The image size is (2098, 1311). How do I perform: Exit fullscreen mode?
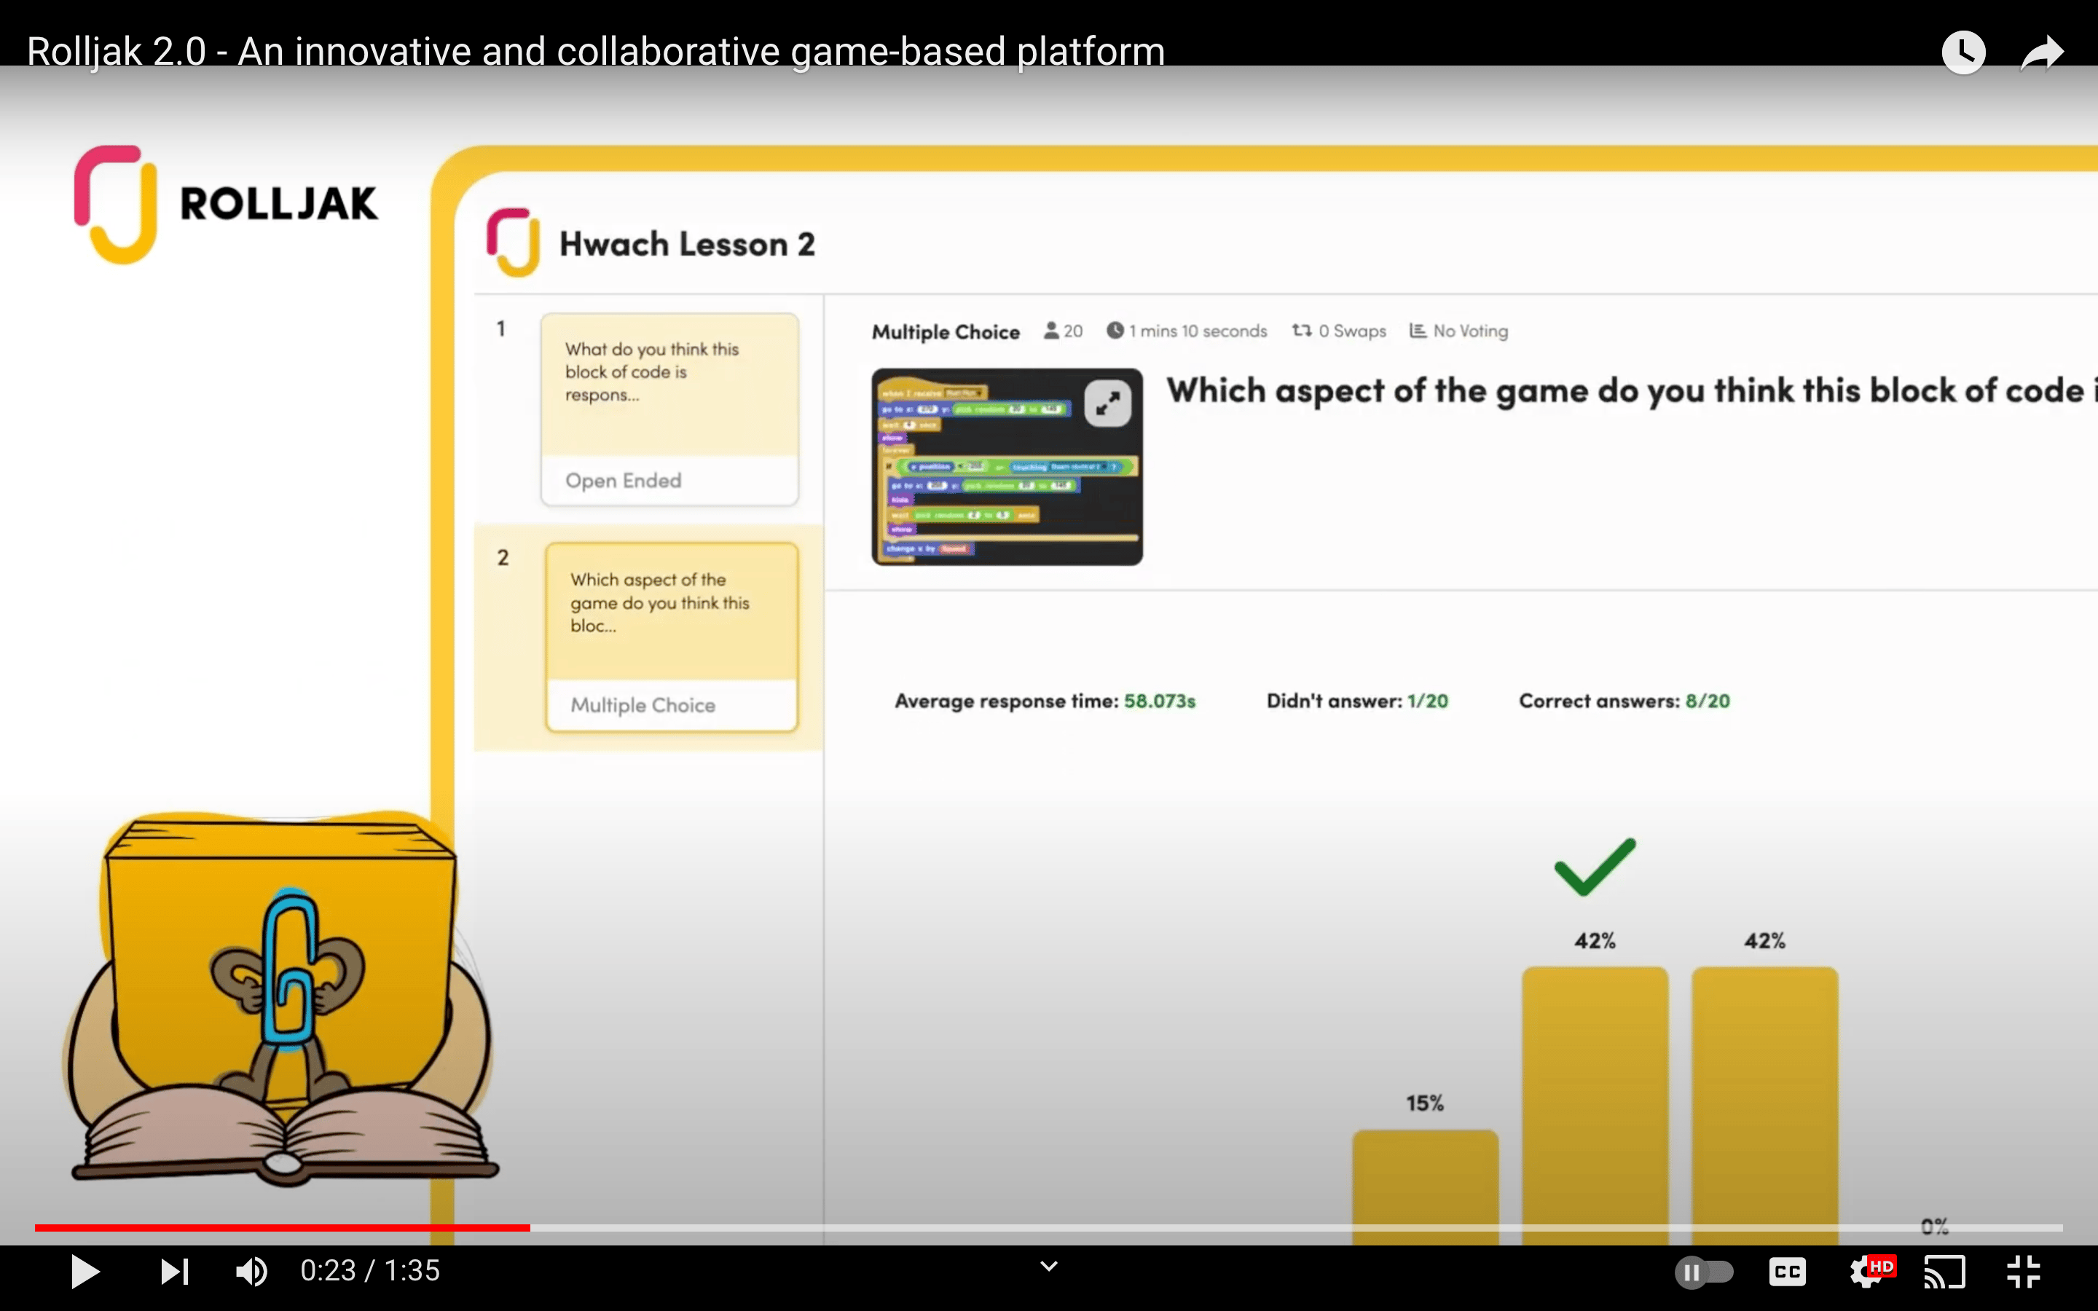point(2024,1272)
